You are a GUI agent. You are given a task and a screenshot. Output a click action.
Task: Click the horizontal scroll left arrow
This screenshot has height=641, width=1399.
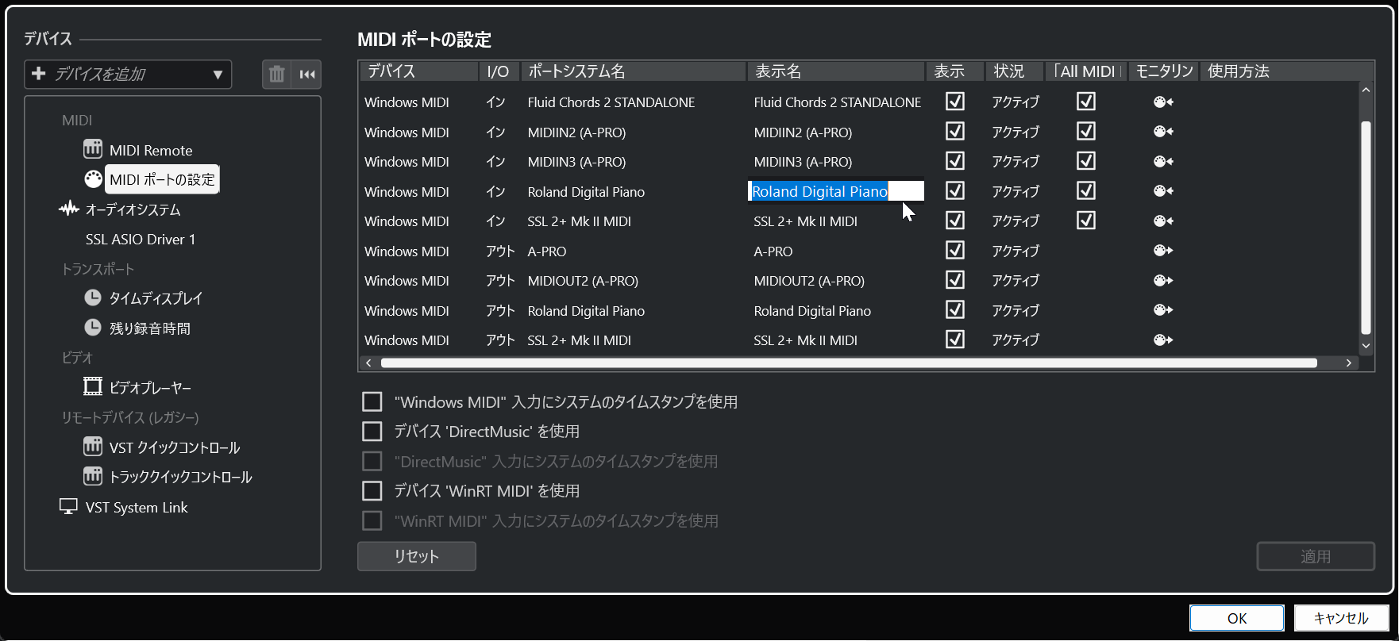click(x=368, y=363)
